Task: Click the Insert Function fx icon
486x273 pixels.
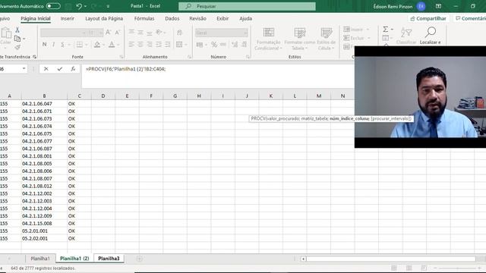Action: point(73,69)
